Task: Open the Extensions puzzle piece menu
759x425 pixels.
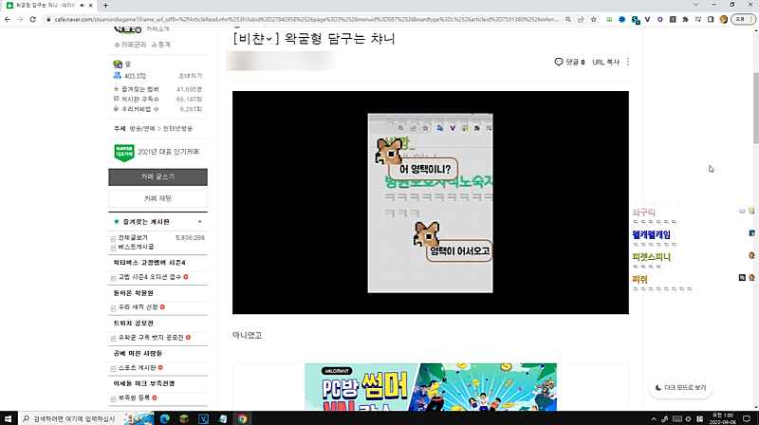Action: tap(685, 19)
